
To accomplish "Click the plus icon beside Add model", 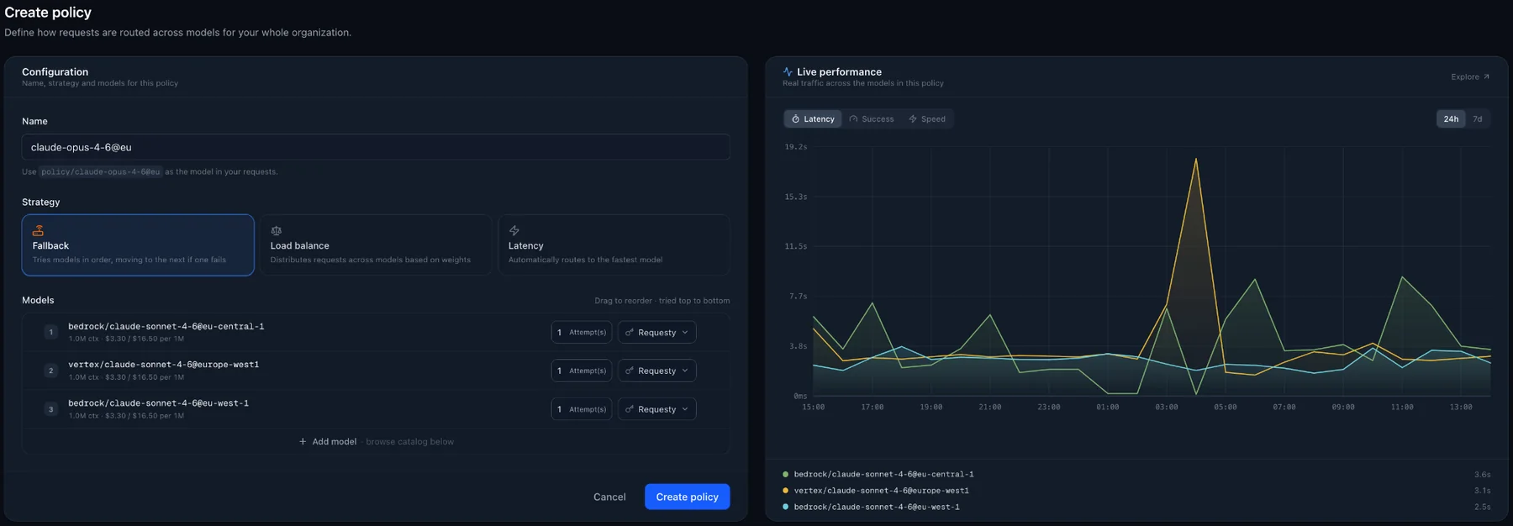I will click(x=303, y=442).
